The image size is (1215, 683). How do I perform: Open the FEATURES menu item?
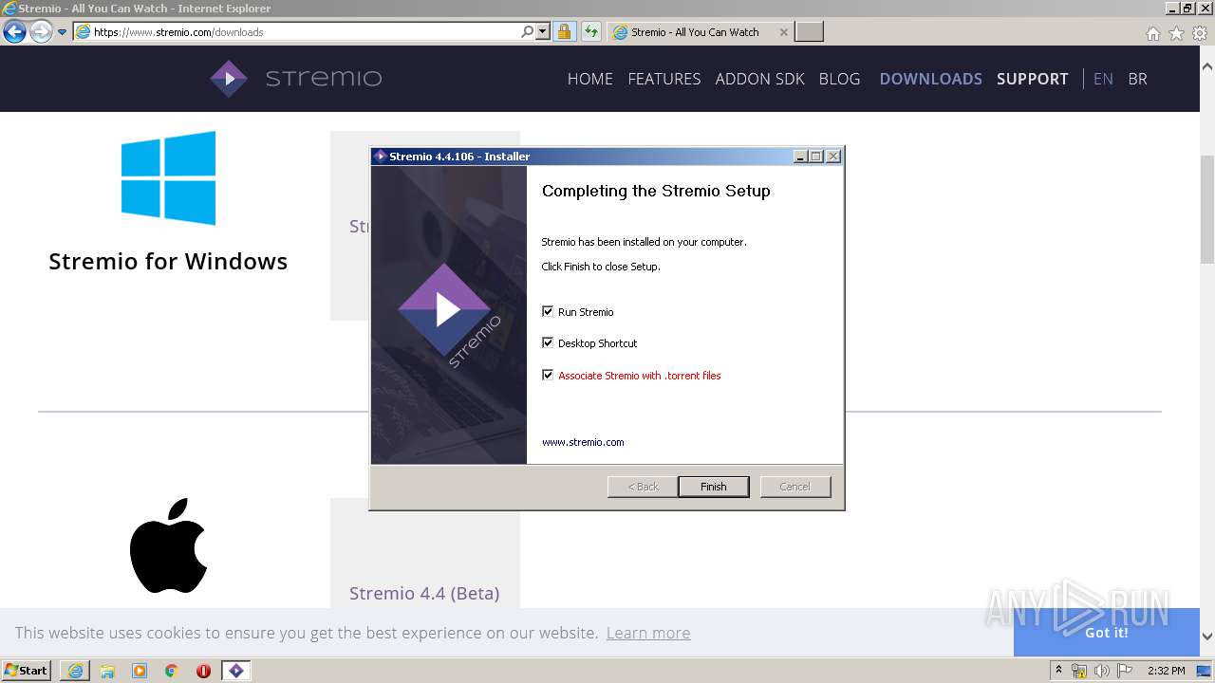(664, 79)
